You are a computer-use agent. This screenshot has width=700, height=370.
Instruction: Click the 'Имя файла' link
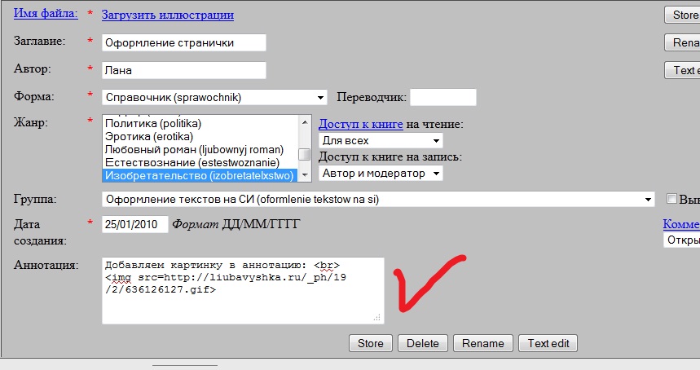click(x=46, y=14)
